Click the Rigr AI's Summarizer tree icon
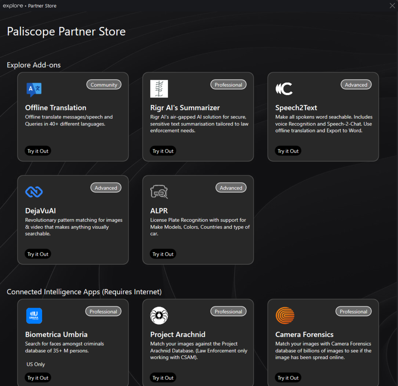The height and width of the screenshot is (386, 398). [159, 89]
